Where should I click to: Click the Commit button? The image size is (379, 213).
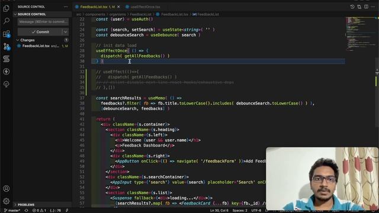pos(40,32)
